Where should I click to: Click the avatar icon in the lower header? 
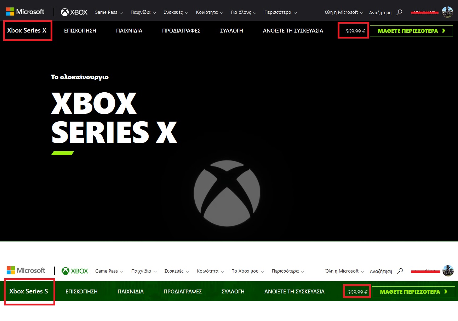coord(448,270)
